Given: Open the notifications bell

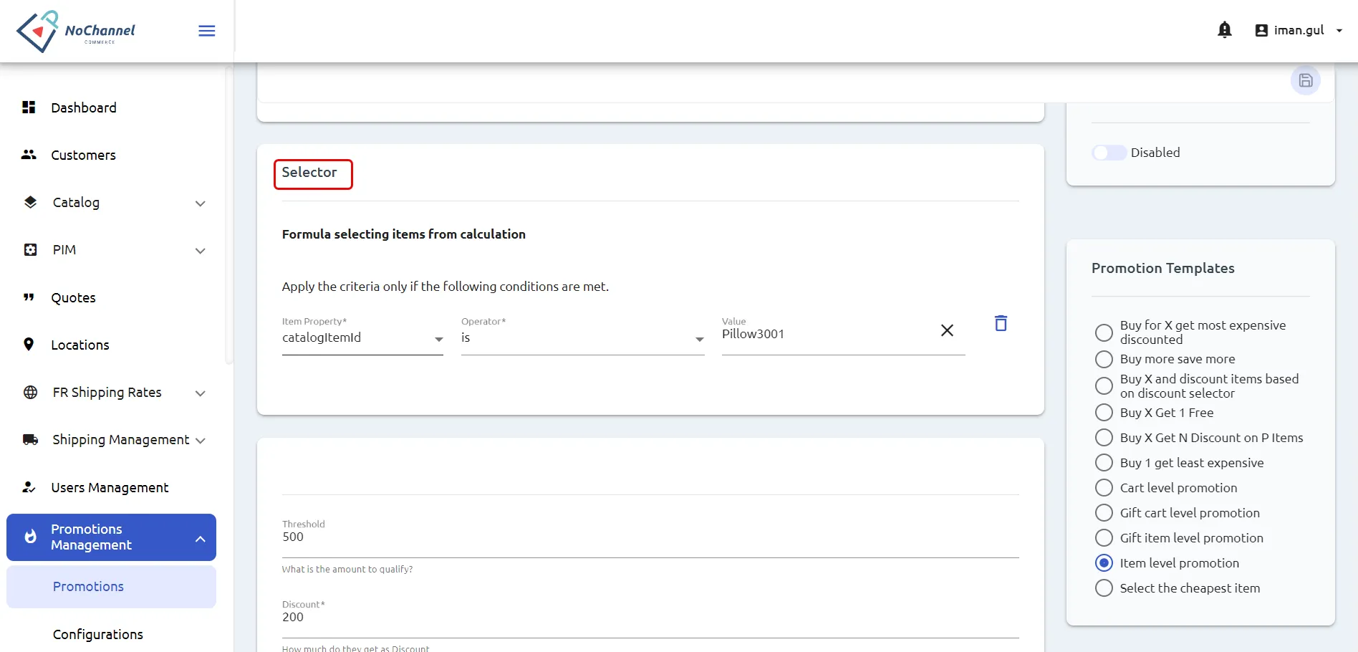Looking at the screenshot, I should point(1225,30).
